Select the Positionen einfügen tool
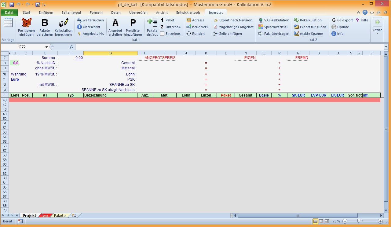Image resolution: width=391 pixels, height=227 pixels. tap(26, 27)
